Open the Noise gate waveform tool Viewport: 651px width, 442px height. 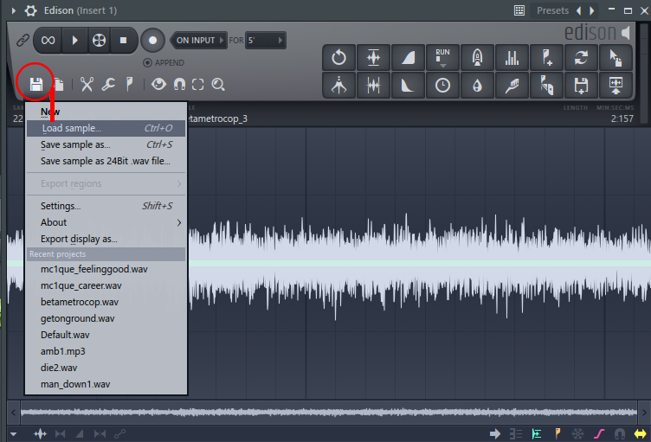[374, 85]
